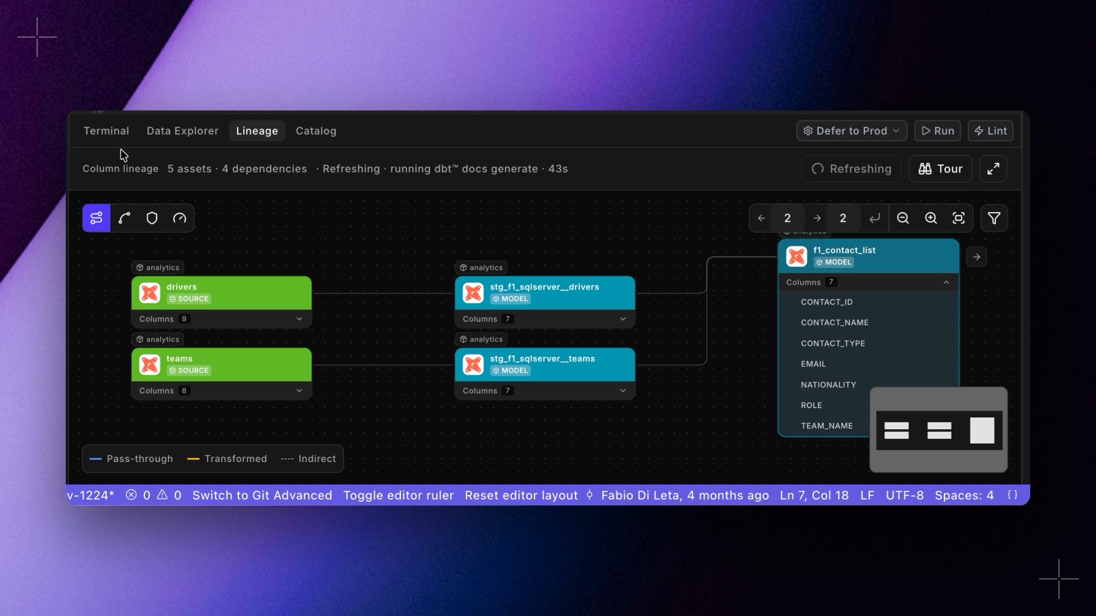Zoom in the lineage graph
The width and height of the screenshot is (1096, 616).
point(931,218)
